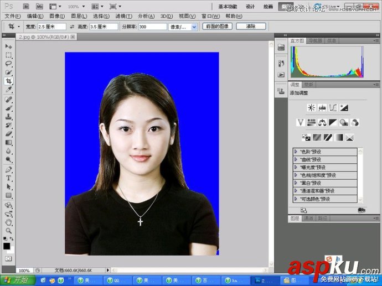Viewport: 382px width, 286px height.
Task: Add a Curves adjustment
Action: click(333, 107)
